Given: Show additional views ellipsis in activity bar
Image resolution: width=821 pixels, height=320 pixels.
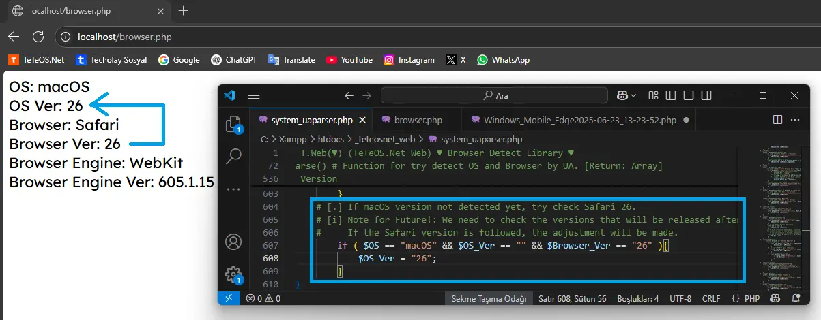Looking at the screenshot, I should [x=233, y=189].
